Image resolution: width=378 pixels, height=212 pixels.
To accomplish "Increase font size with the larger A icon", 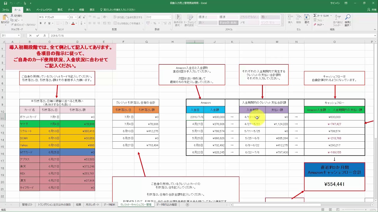I will (x=80, y=17).
